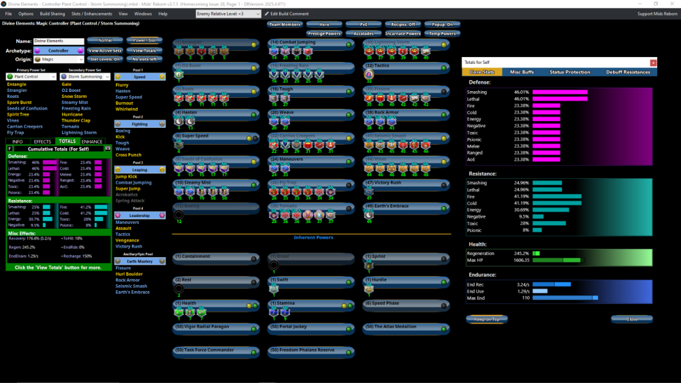
Task: Click the Earth's Embrace enhancement slot icon
Action: (368, 215)
